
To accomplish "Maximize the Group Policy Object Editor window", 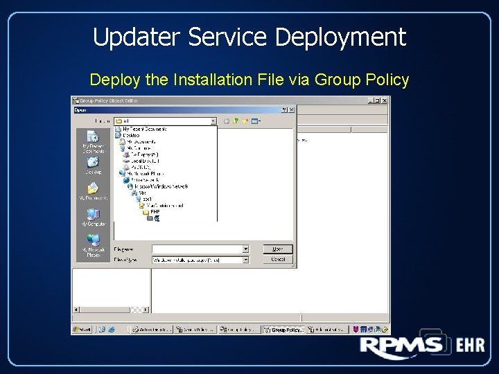I will [377, 100].
